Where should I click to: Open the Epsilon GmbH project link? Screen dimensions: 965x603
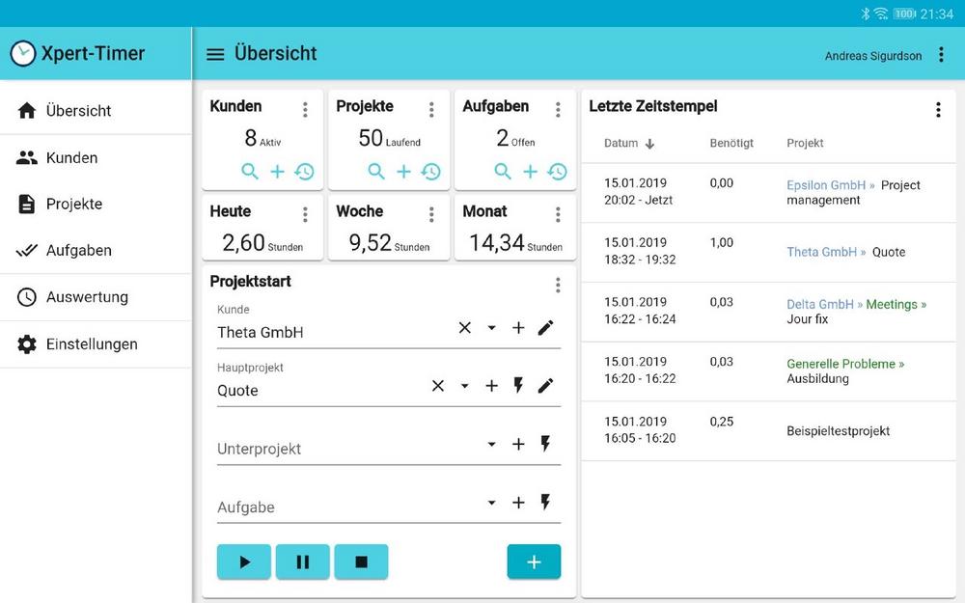pyautogui.click(x=827, y=185)
